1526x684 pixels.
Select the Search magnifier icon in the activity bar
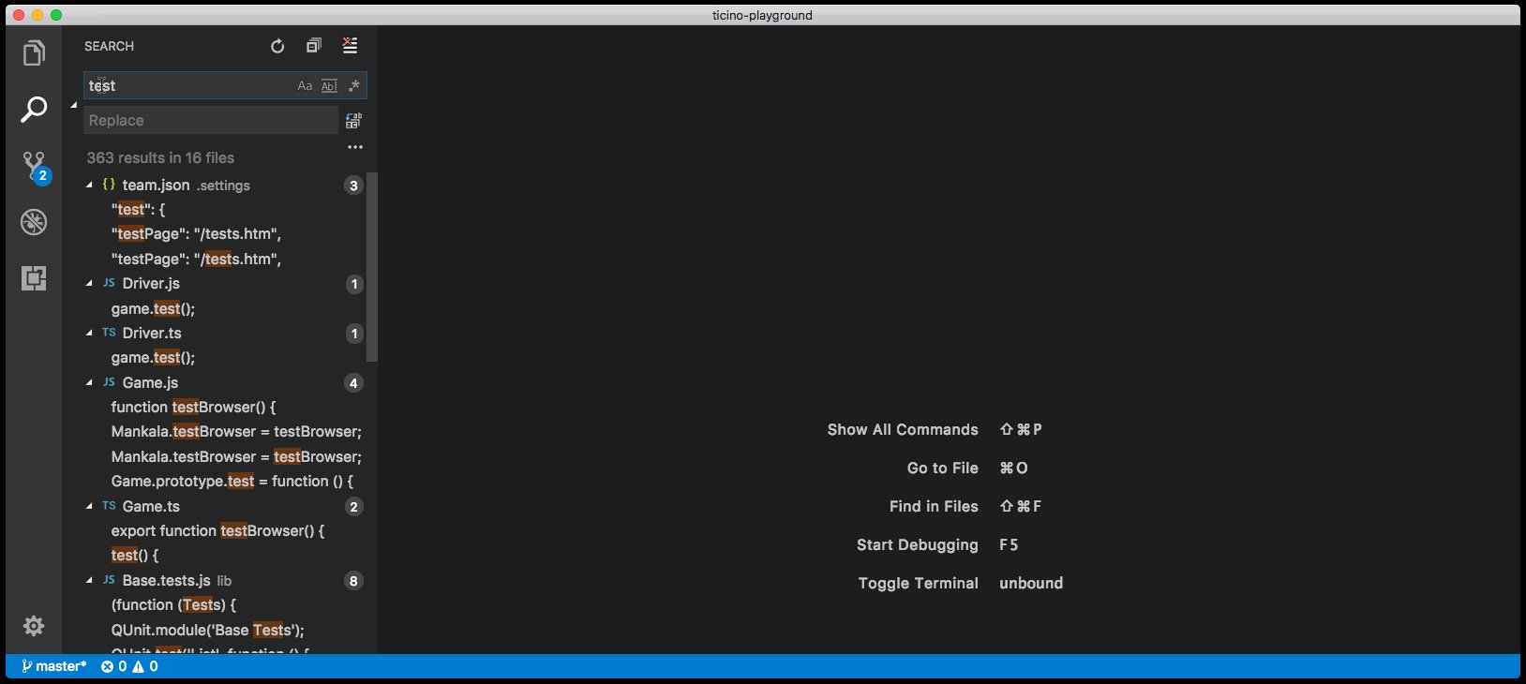[34, 110]
